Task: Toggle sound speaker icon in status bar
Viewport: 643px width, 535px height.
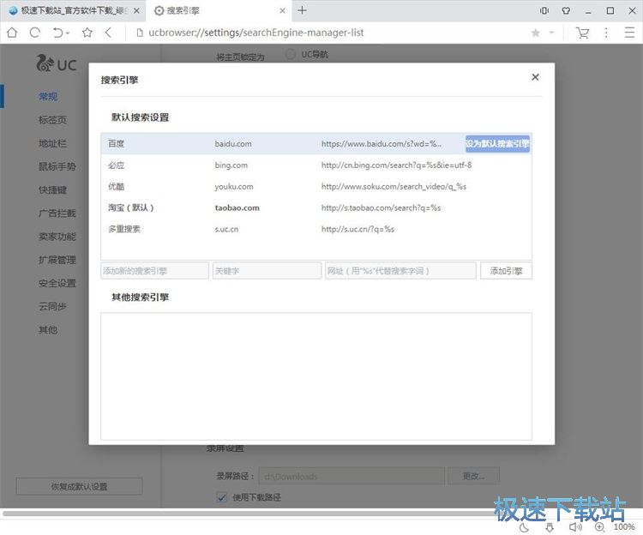Action: pos(575,527)
